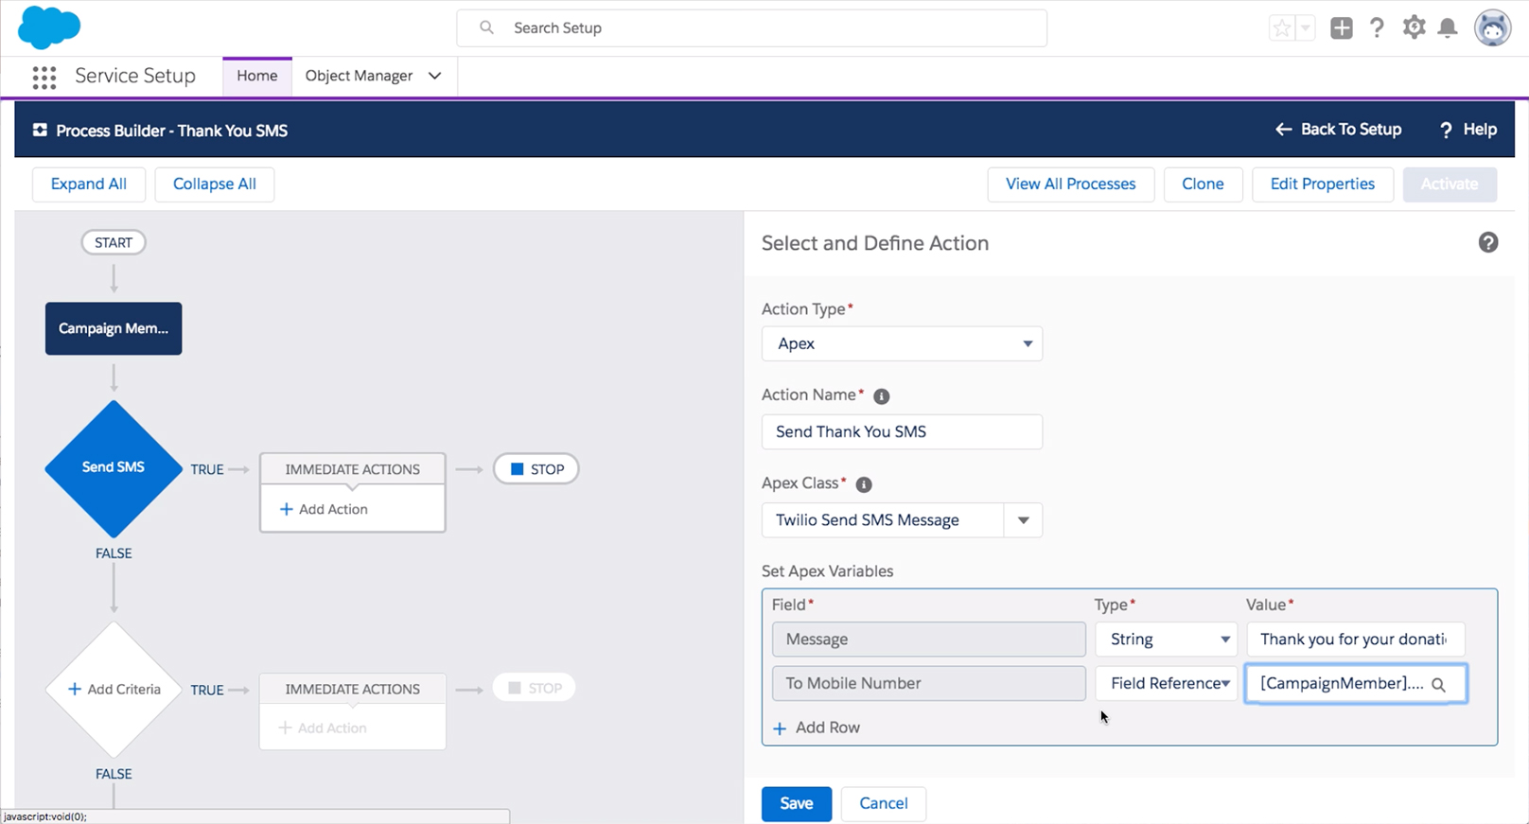Click the Save button
This screenshot has width=1529, height=824.
pyautogui.click(x=797, y=803)
